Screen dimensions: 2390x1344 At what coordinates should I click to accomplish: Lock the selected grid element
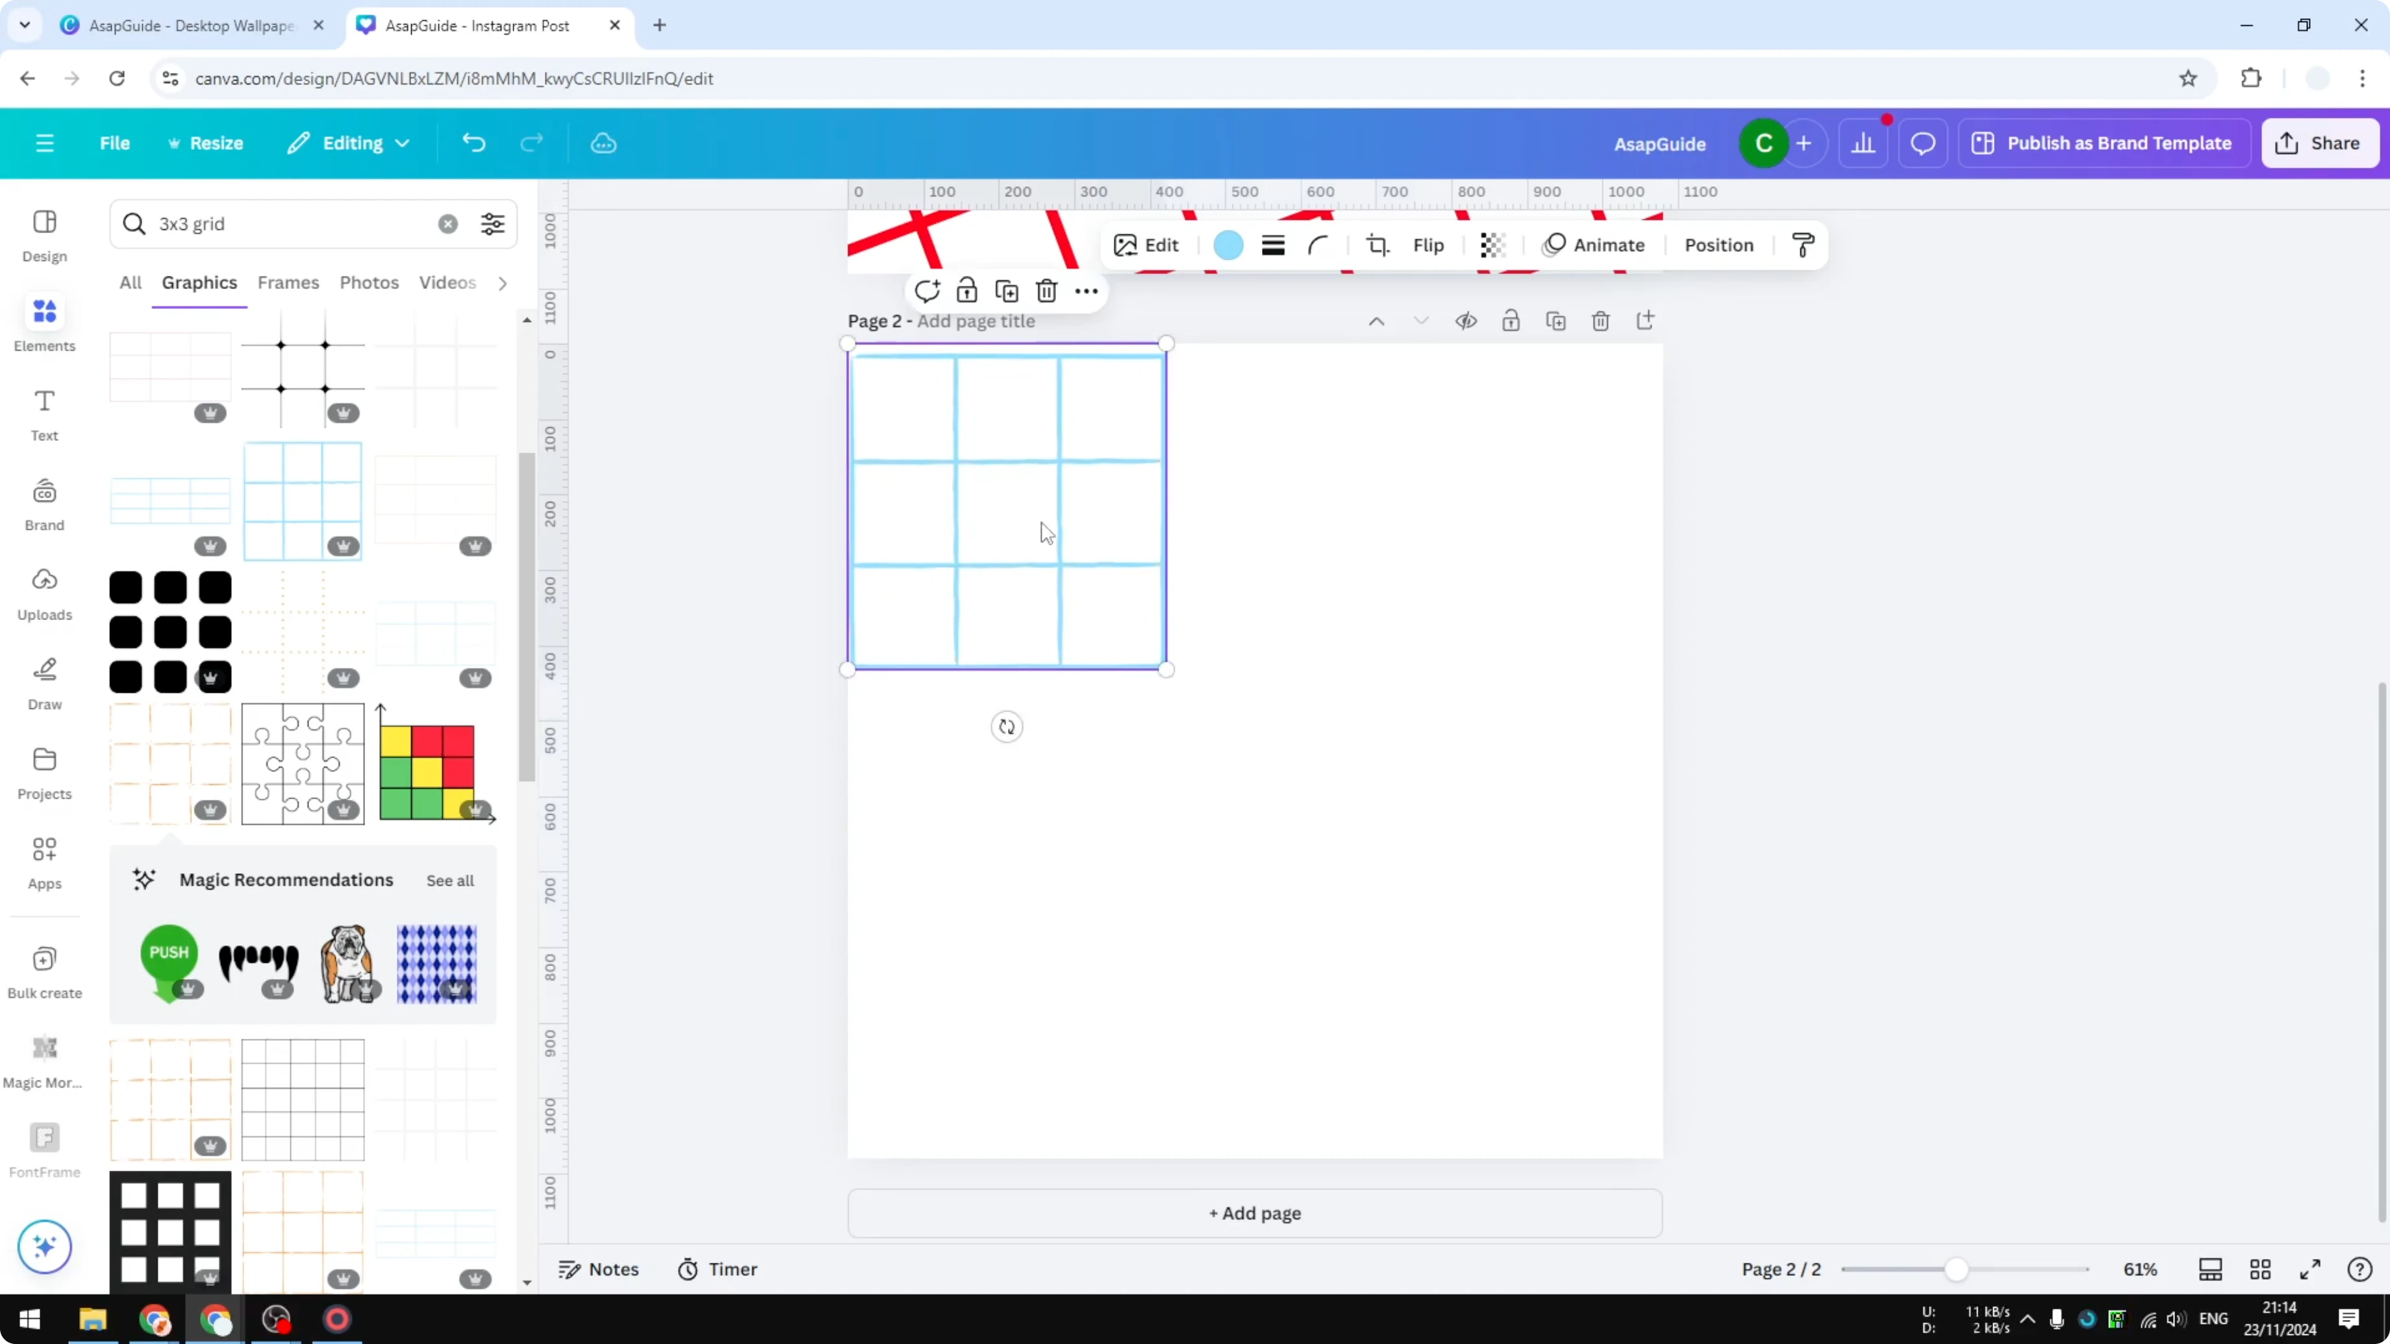[966, 290]
